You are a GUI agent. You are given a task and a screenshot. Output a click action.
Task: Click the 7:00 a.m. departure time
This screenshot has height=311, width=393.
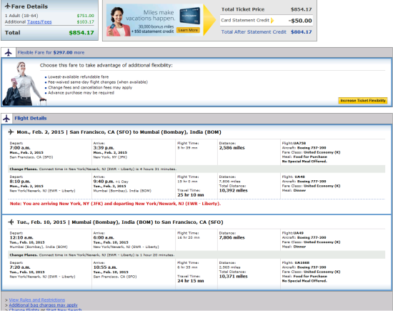20,148
